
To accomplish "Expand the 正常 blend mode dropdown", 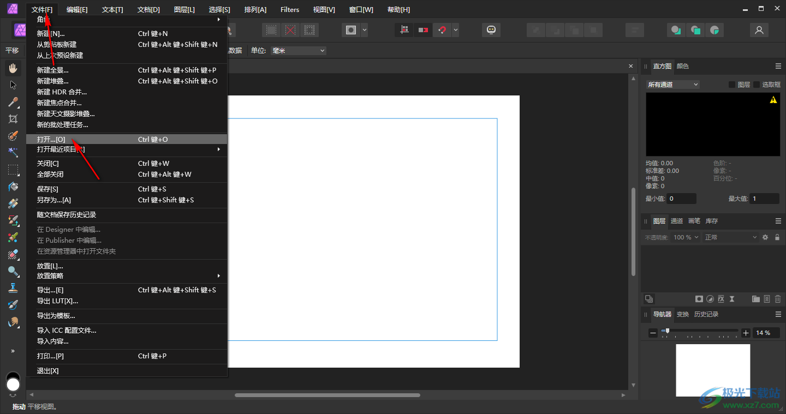I will tap(731, 237).
